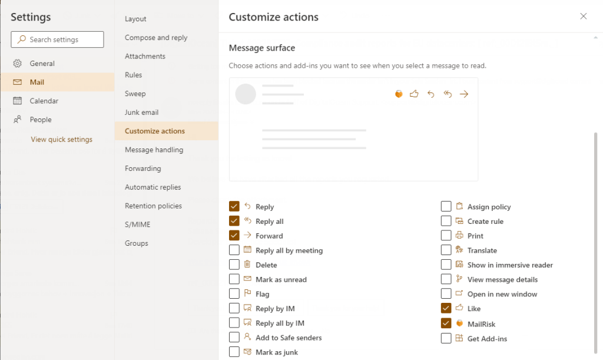Open the Automatic replies settings page
This screenshot has width=603, height=360.
[x=153, y=187]
